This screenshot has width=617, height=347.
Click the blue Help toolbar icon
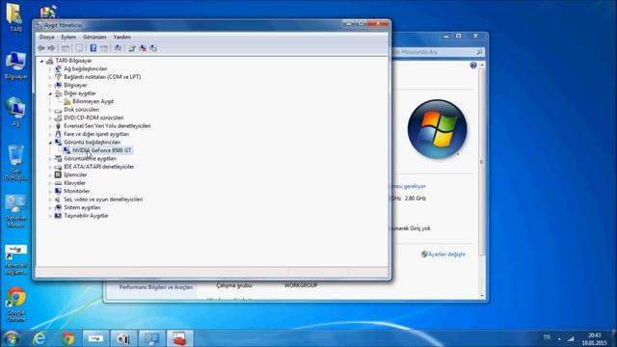tap(94, 48)
